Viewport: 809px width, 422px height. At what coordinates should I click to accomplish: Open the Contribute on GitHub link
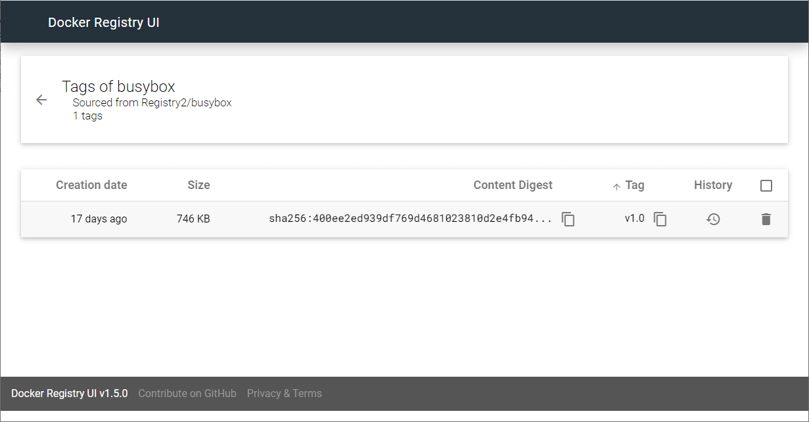(187, 394)
